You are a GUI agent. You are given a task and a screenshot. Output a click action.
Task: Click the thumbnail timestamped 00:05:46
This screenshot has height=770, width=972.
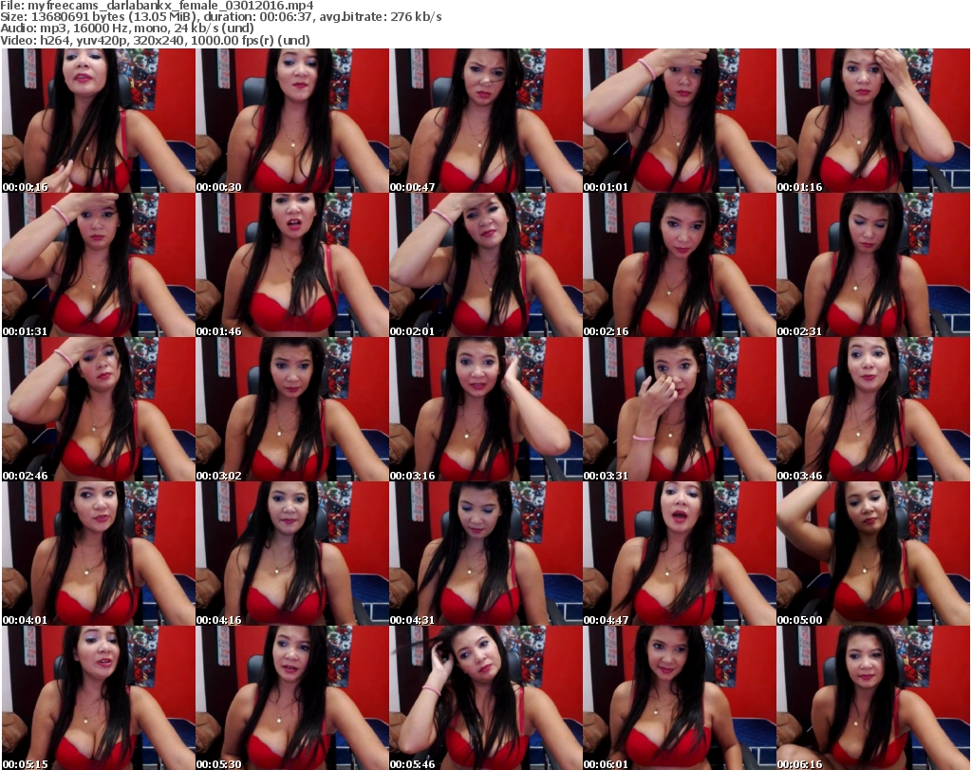pos(485,698)
